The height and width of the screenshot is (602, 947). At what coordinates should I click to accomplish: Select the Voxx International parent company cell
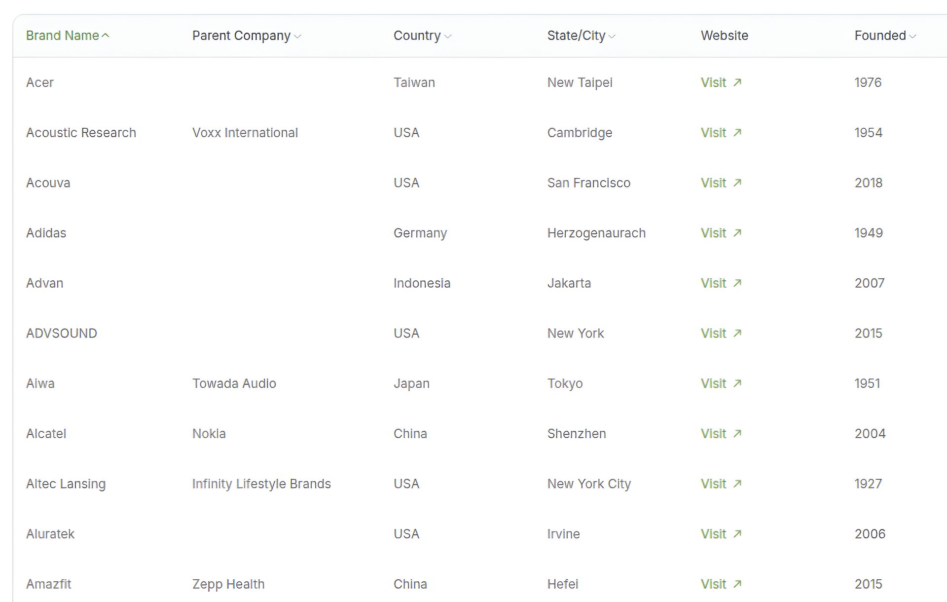coord(245,133)
